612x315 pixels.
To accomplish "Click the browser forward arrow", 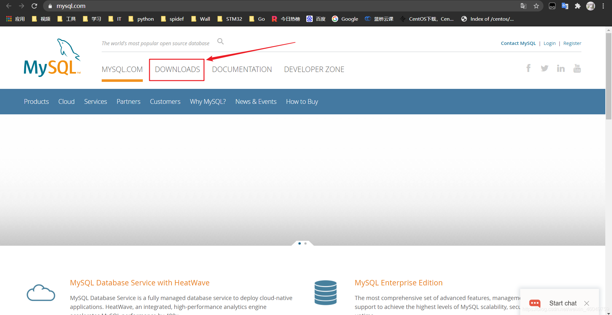I will coord(21,6).
